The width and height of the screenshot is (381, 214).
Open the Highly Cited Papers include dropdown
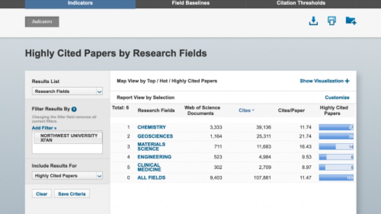(67, 176)
